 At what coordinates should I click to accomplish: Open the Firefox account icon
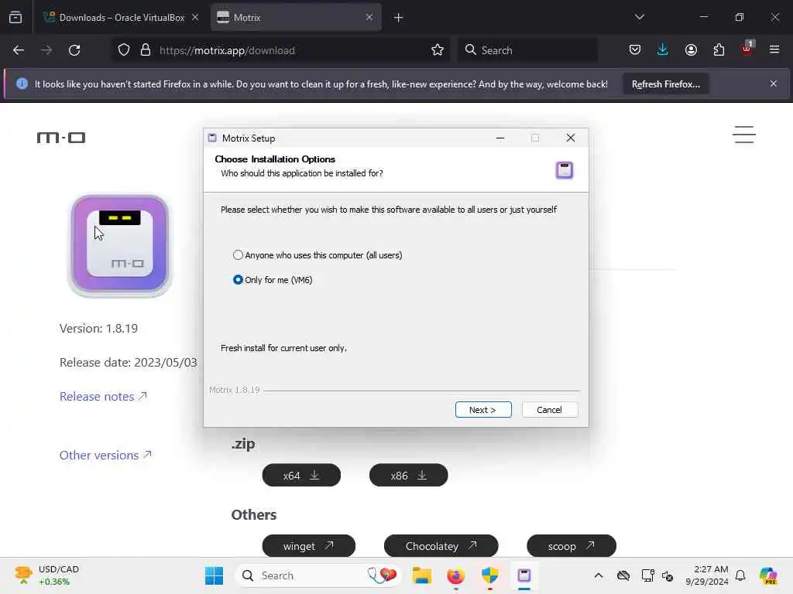click(x=691, y=50)
